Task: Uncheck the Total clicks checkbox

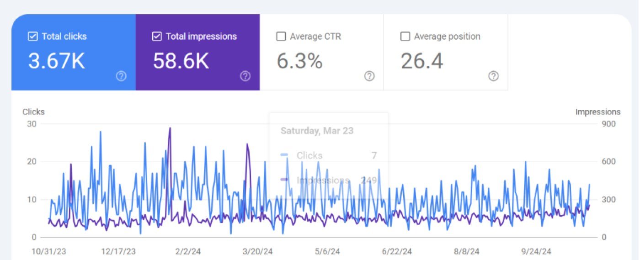Action: click(32, 37)
